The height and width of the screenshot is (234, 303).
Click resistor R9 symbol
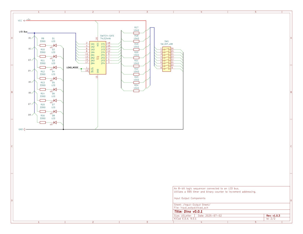[x=43, y=45]
